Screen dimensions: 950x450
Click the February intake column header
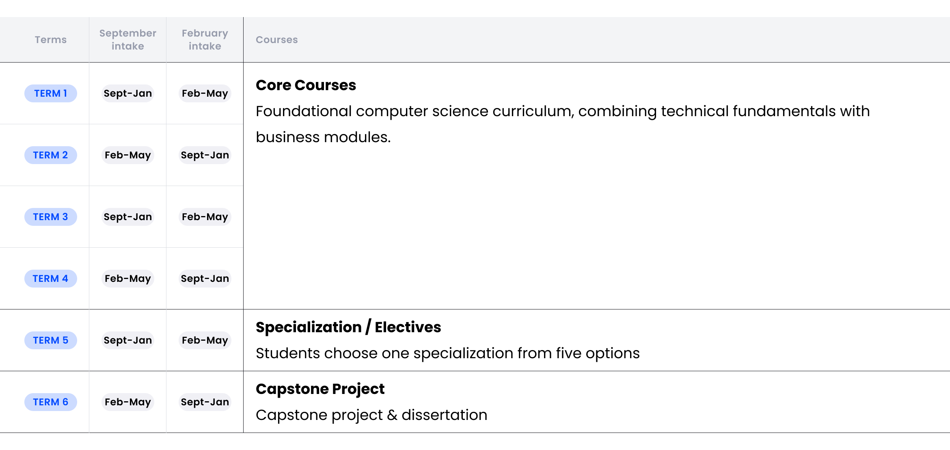[205, 40]
